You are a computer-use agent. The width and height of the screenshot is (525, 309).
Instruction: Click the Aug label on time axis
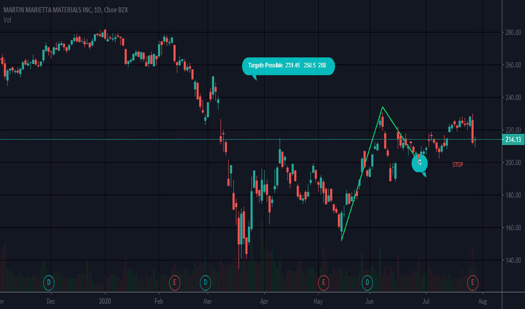pyautogui.click(x=483, y=301)
